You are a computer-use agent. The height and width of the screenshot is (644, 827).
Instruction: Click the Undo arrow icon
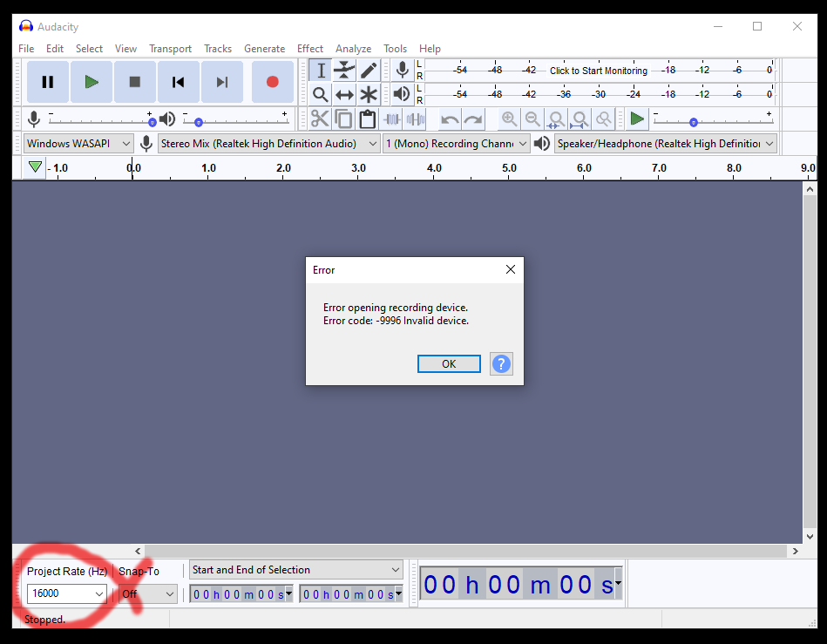pyautogui.click(x=450, y=119)
